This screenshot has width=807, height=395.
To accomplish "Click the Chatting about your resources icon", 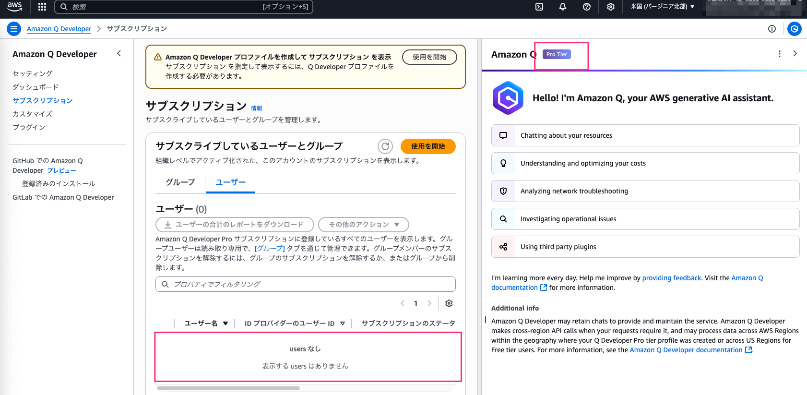I will pos(503,135).
